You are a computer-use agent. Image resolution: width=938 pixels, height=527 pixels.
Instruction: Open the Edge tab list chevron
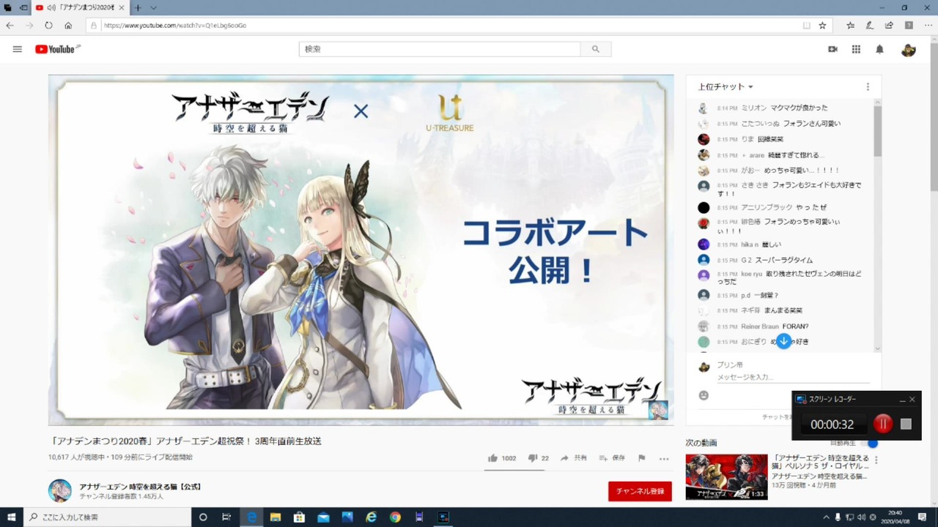(153, 7)
